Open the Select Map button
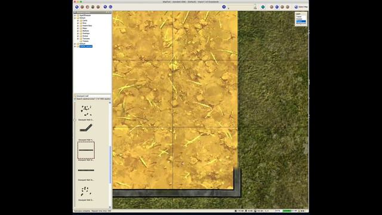 pyautogui.click(x=301, y=7)
